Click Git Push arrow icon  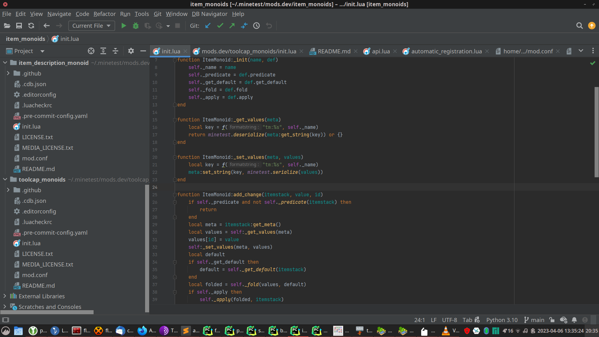[232, 26]
